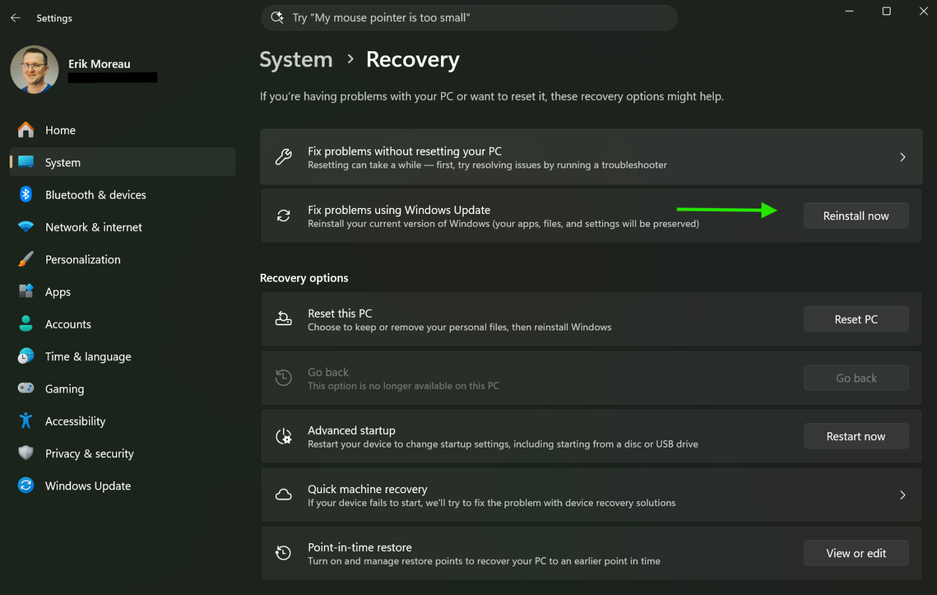Click the Reinstall now button

pyautogui.click(x=856, y=216)
